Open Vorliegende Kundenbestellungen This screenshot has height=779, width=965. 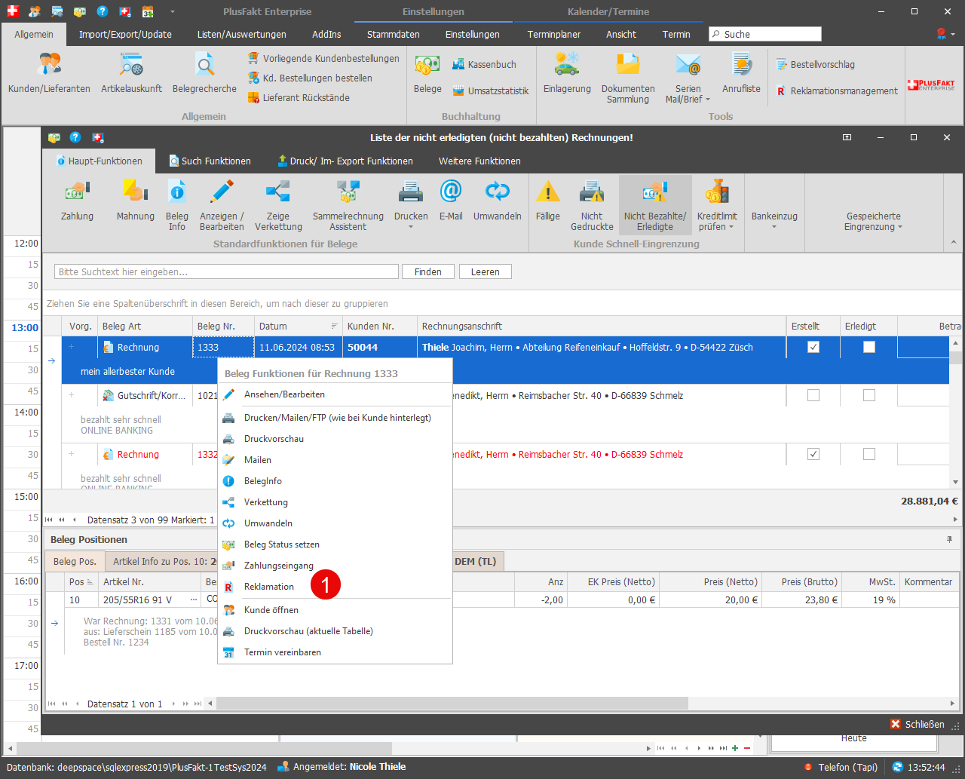point(324,58)
